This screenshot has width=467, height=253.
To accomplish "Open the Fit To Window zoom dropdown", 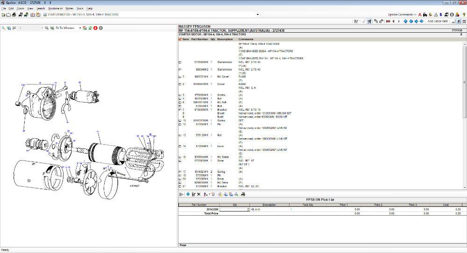I will 80,28.
